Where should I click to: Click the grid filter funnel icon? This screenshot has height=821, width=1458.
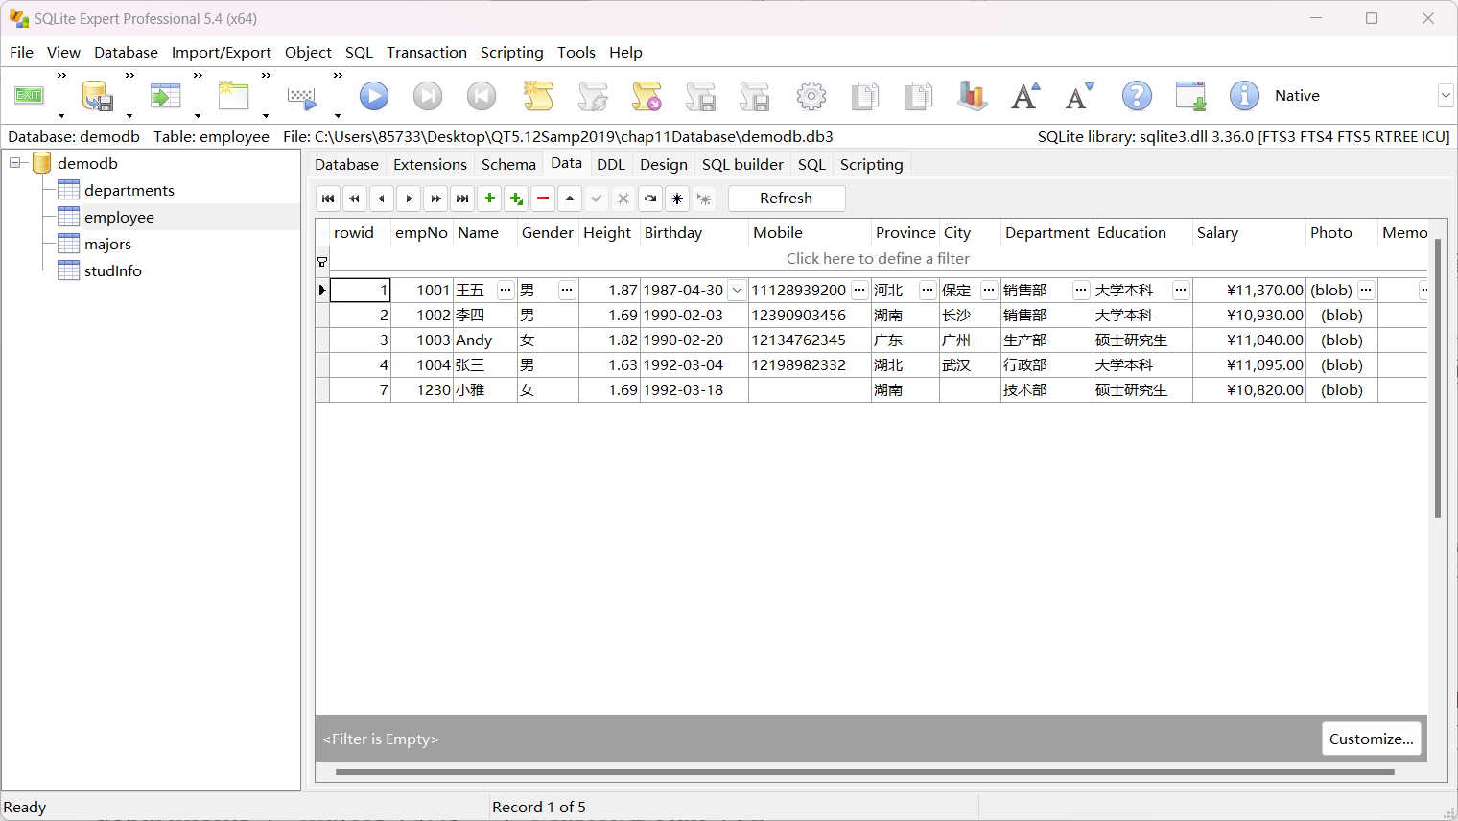(322, 261)
